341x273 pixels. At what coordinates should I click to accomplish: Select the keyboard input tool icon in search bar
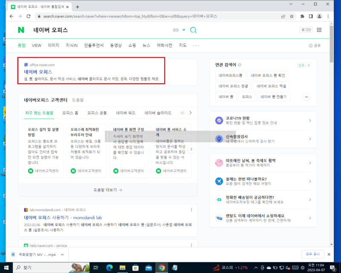176,30
